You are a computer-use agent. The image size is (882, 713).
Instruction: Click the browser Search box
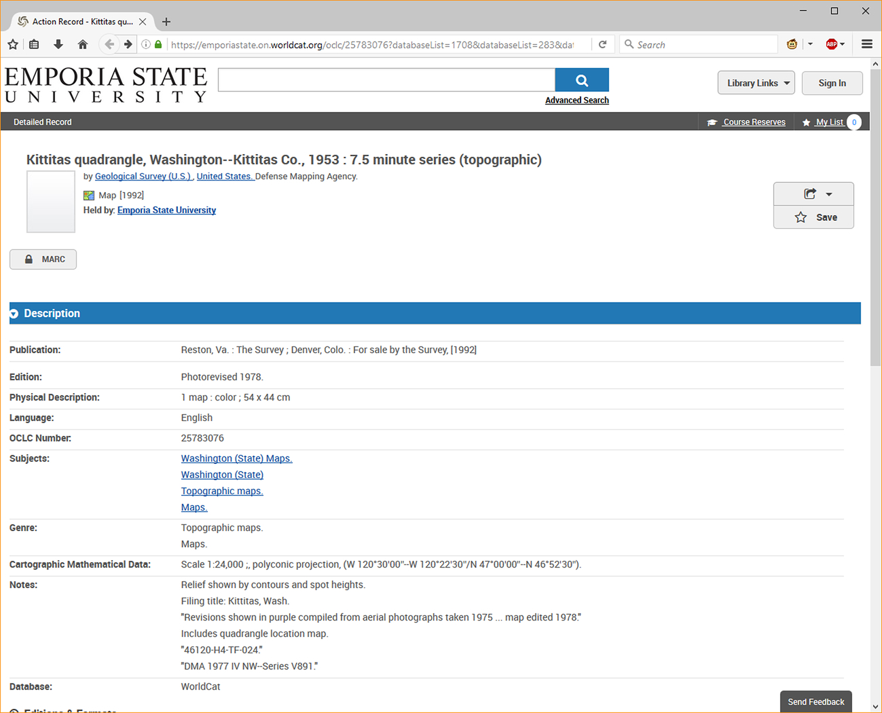click(x=699, y=45)
